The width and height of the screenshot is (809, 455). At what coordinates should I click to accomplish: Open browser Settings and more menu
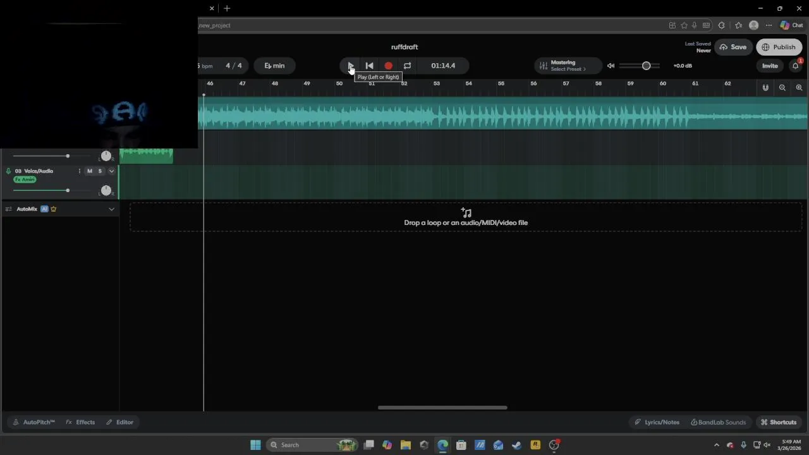(769, 25)
